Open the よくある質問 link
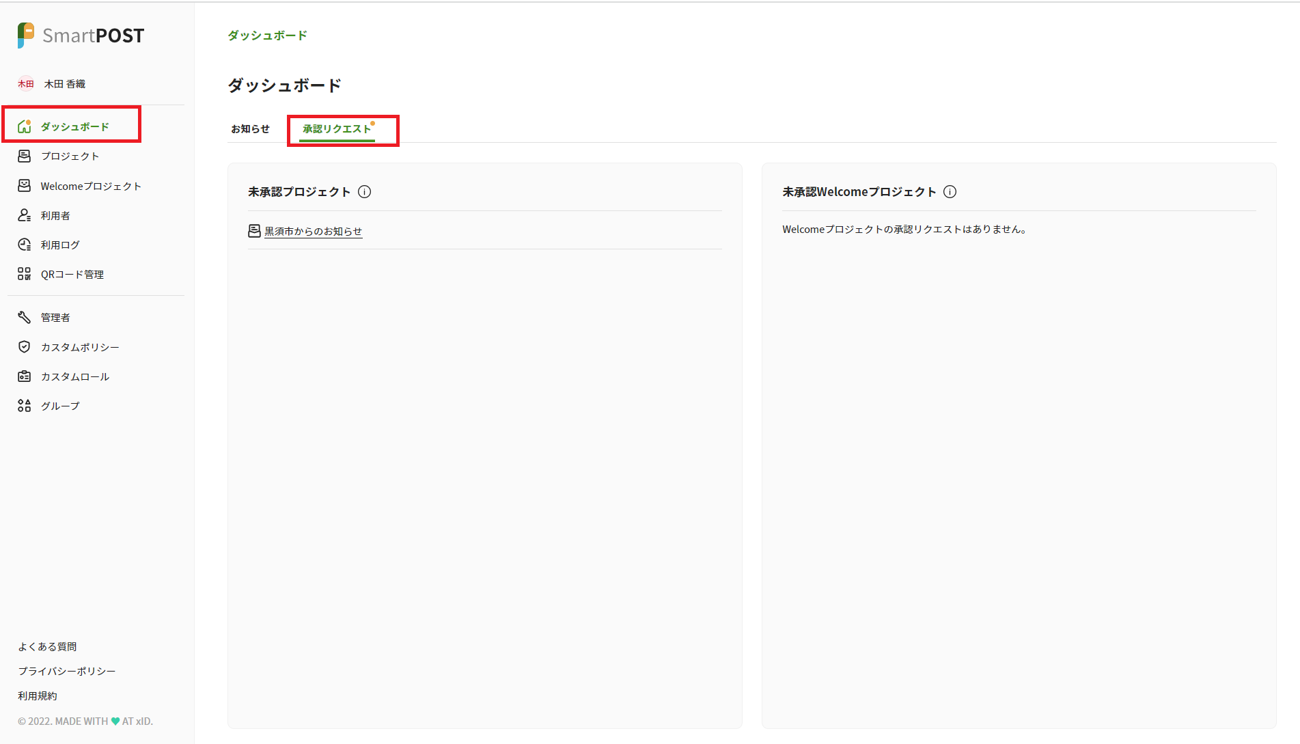This screenshot has width=1300, height=744. coord(47,646)
